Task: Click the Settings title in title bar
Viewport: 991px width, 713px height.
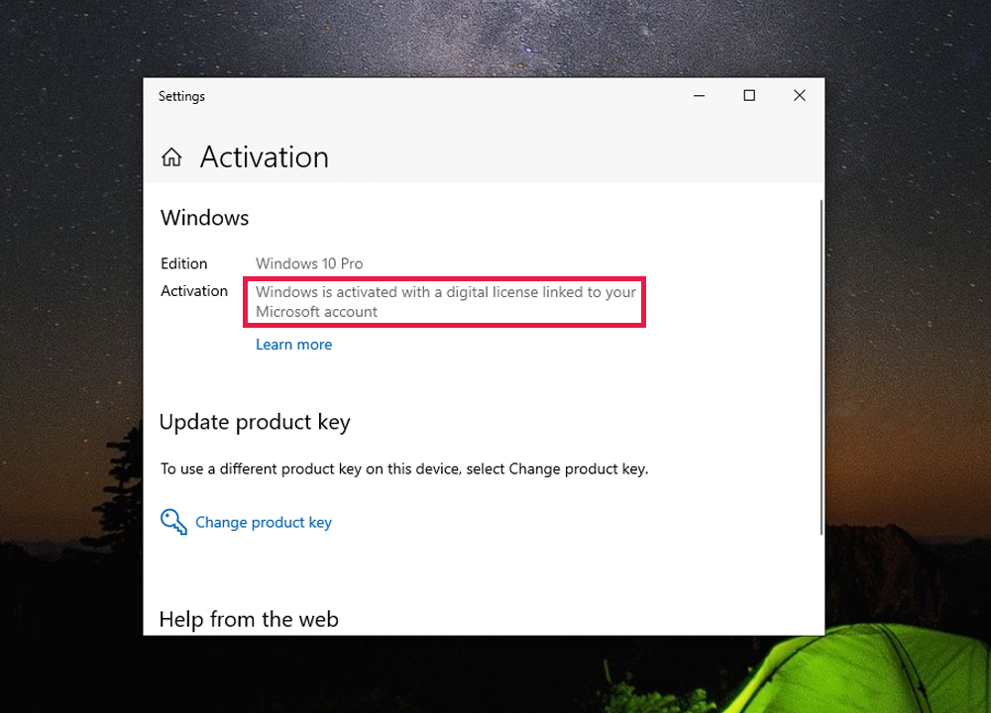Action: [x=181, y=96]
